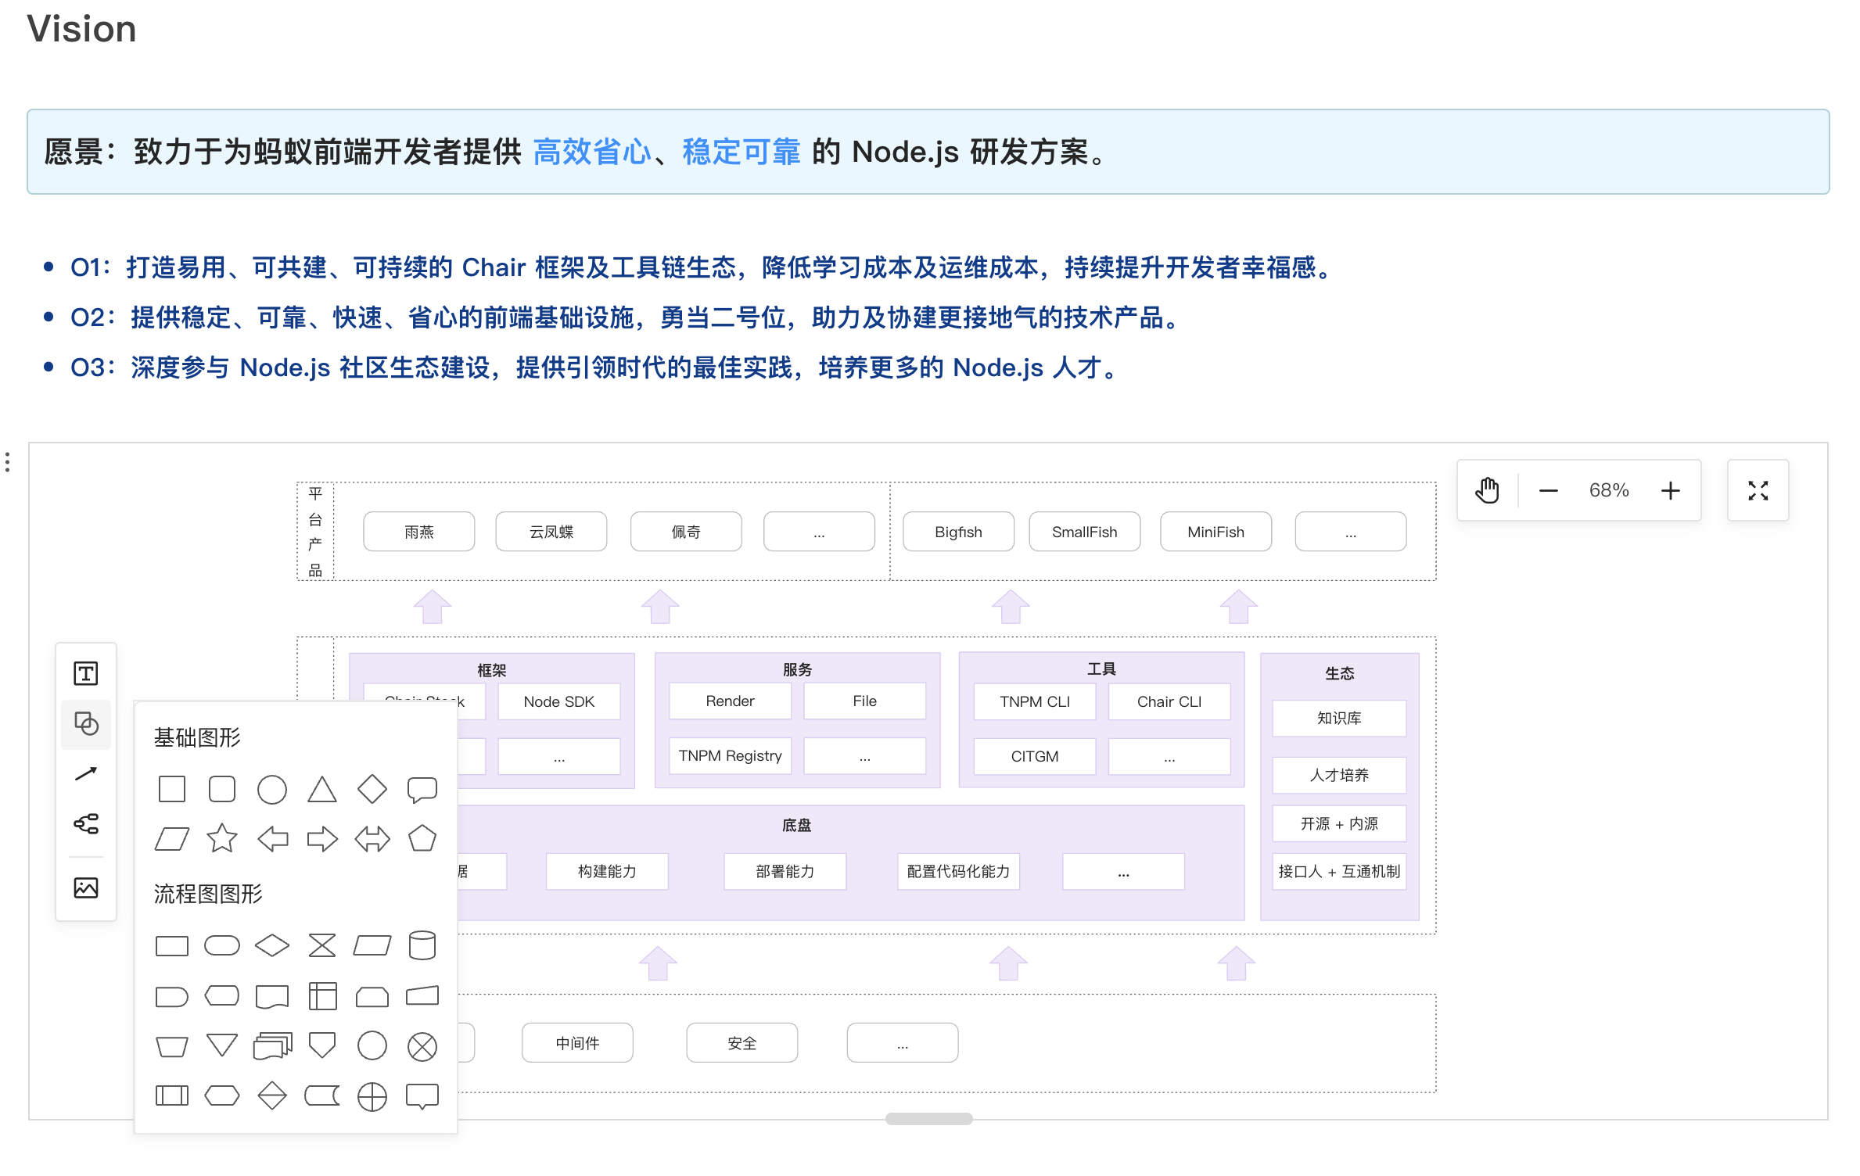1860x1176 pixels.
Task: Select the 人才培养 box
Action: (1339, 775)
